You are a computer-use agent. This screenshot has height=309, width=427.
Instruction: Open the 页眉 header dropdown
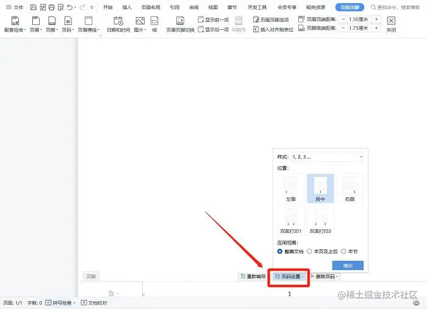(35, 24)
